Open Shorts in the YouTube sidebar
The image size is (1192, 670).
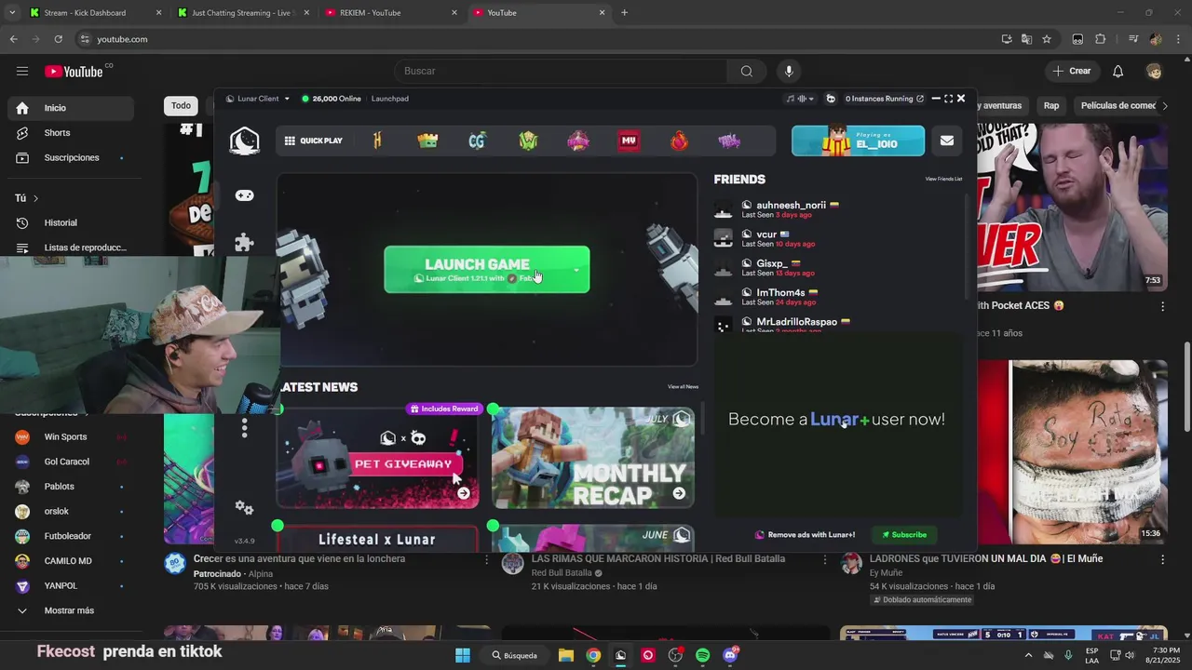tap(69, 133)
